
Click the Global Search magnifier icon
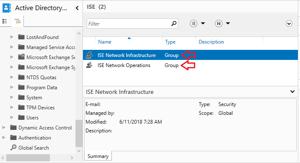(x=13, y=147)
